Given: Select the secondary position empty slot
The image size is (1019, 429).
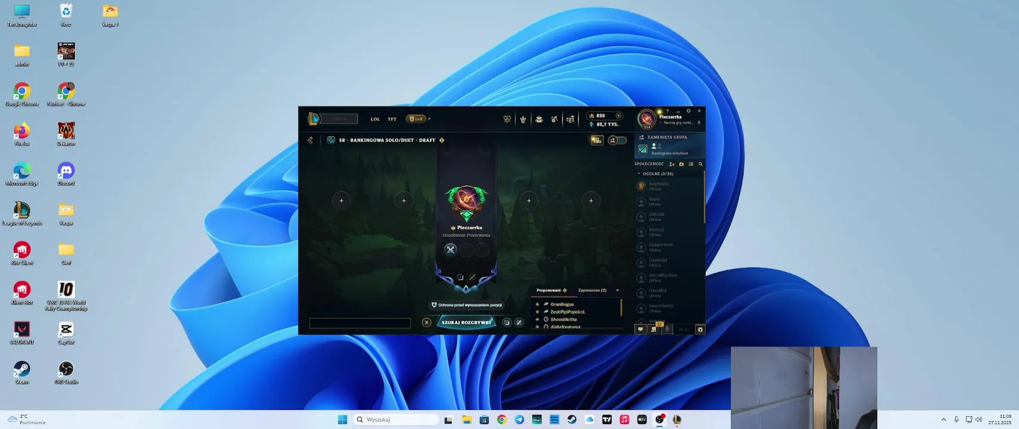Looking at the screenshot, I should click(x=467, y=250).
